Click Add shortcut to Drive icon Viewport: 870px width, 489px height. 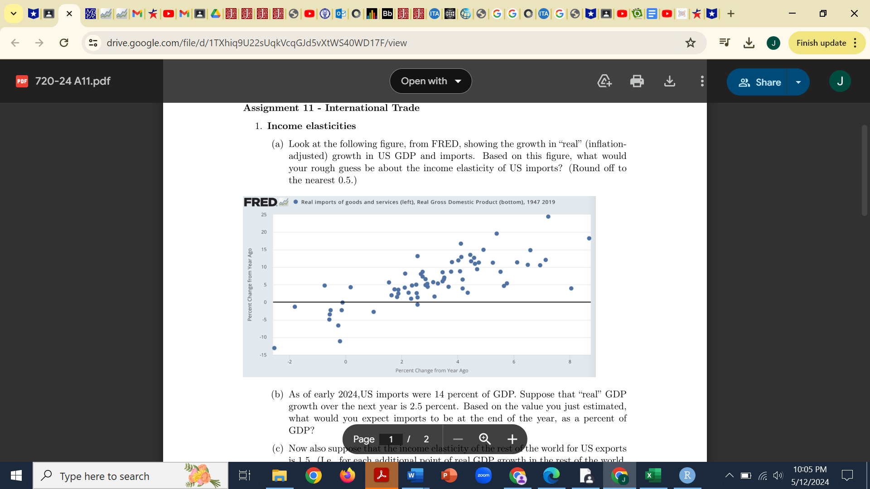coord(604,81)
